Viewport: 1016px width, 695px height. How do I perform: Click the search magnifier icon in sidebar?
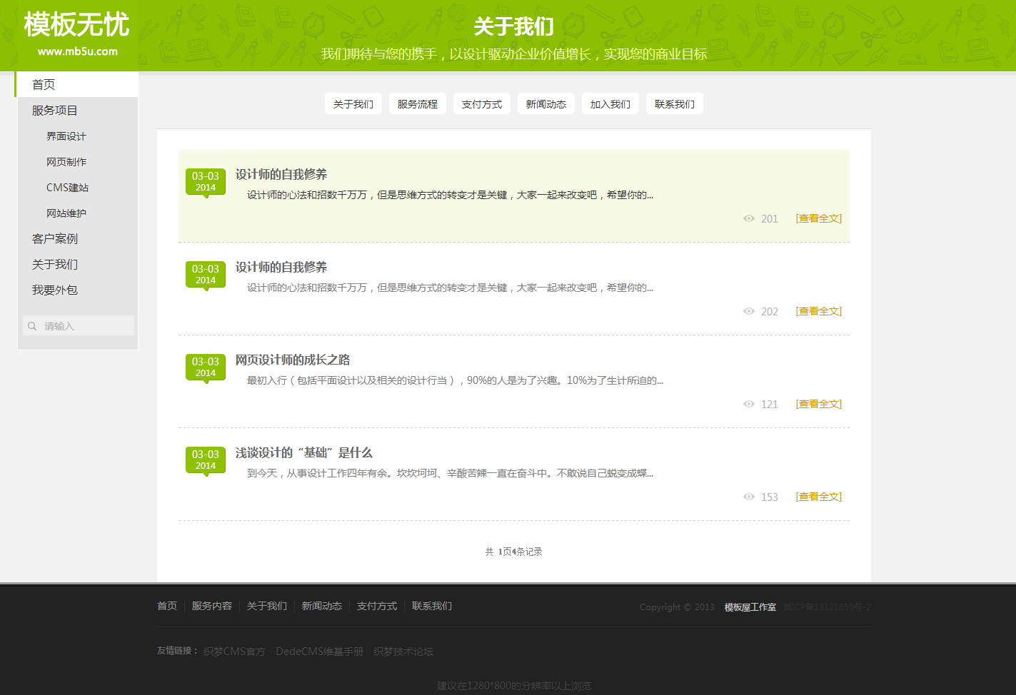tap(32, 326)
